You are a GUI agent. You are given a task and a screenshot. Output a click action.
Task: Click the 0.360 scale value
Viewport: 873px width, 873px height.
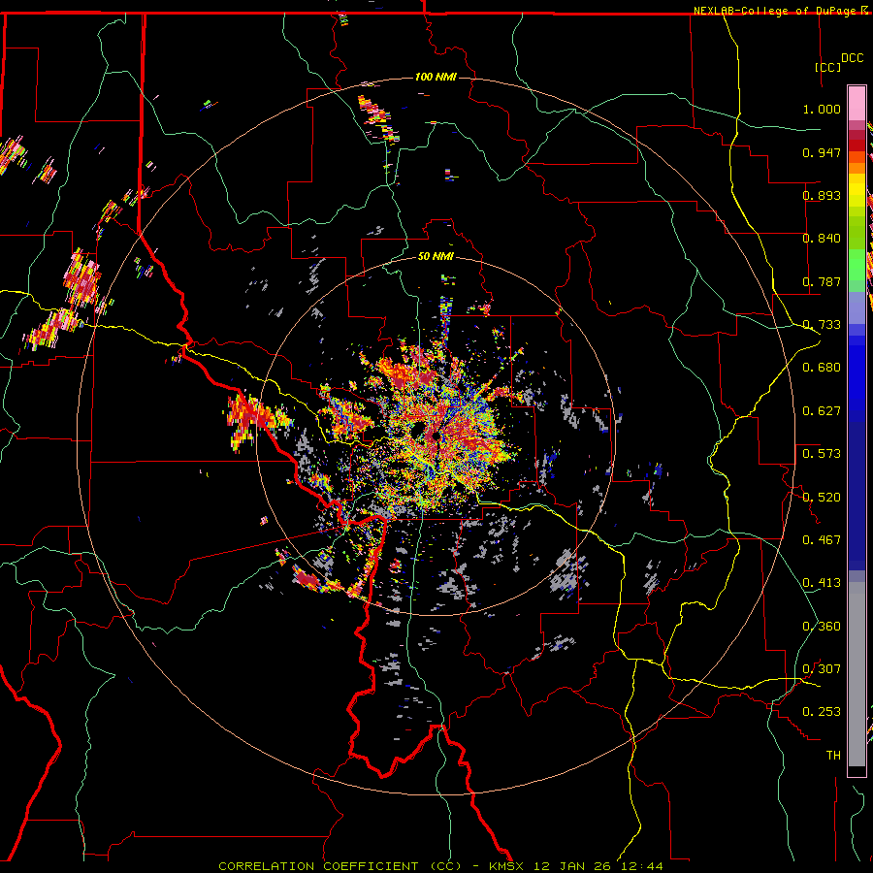point(822,627)
